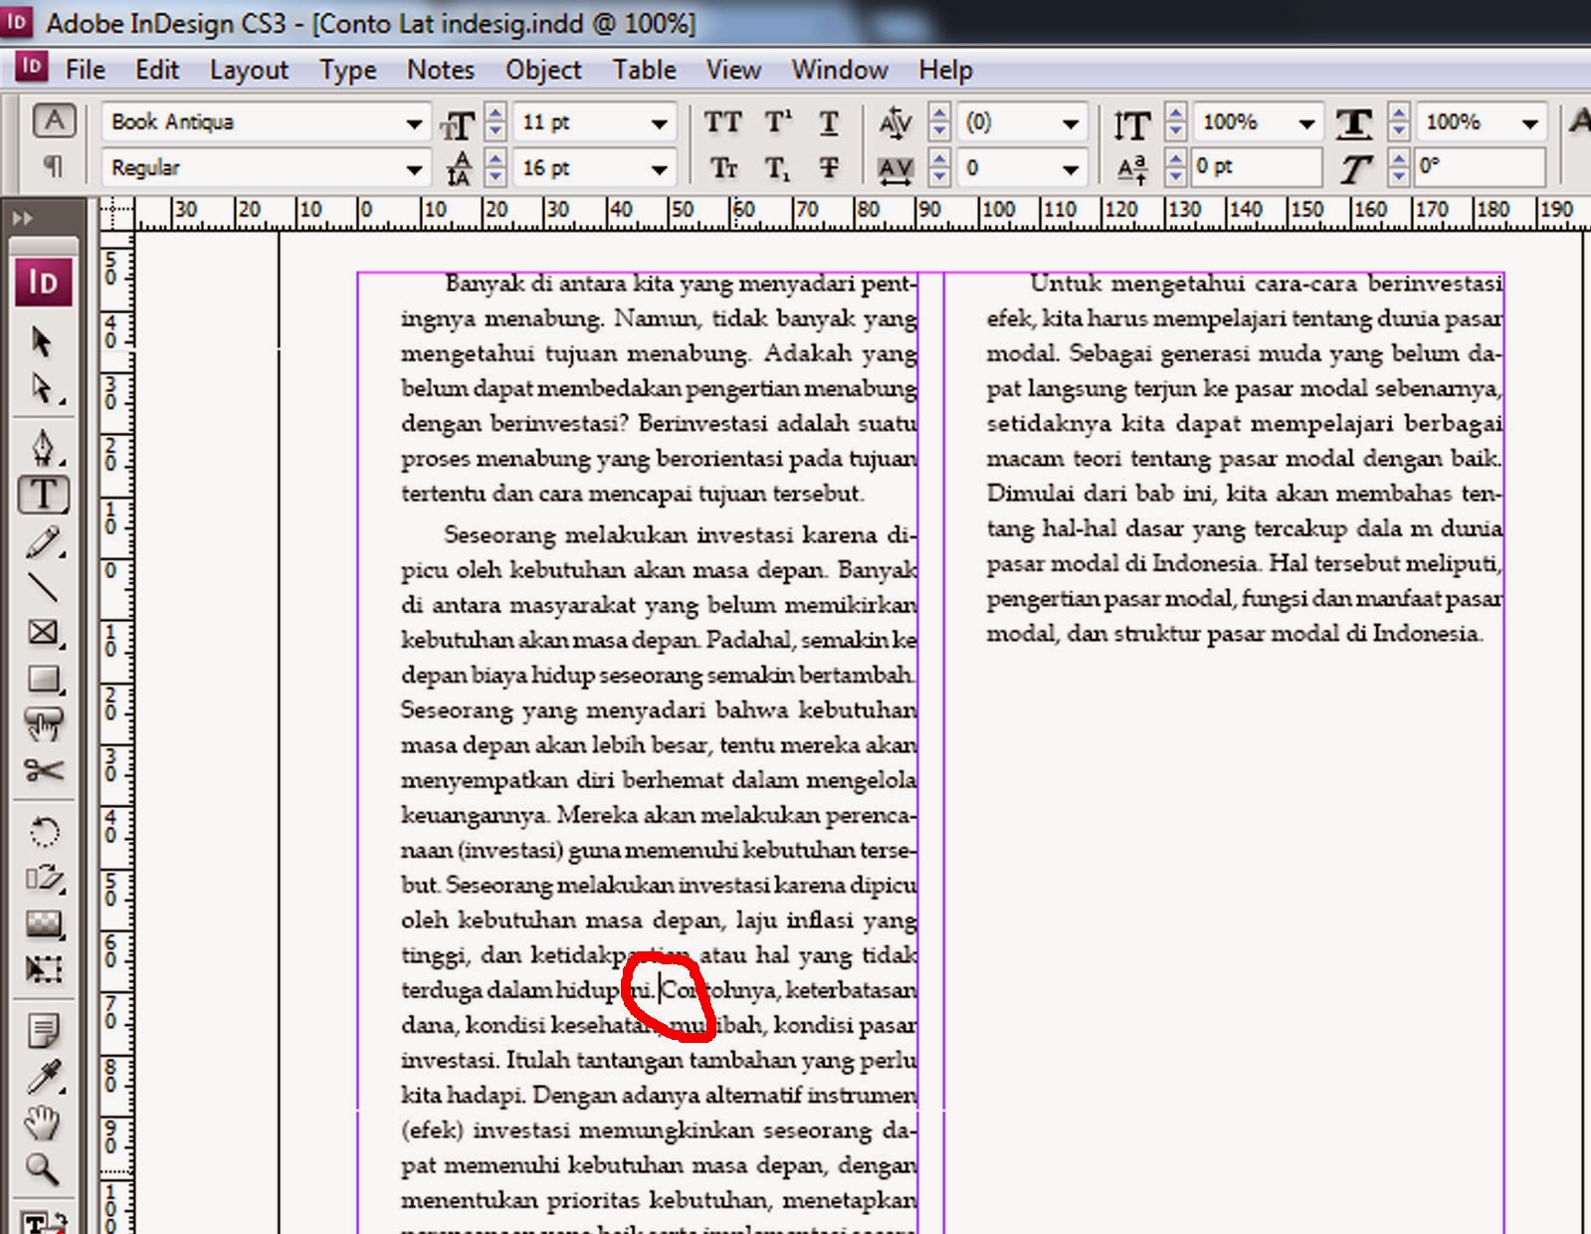
Task: Open the 16 pt leading dropdown
Action: tap(659, 169)
